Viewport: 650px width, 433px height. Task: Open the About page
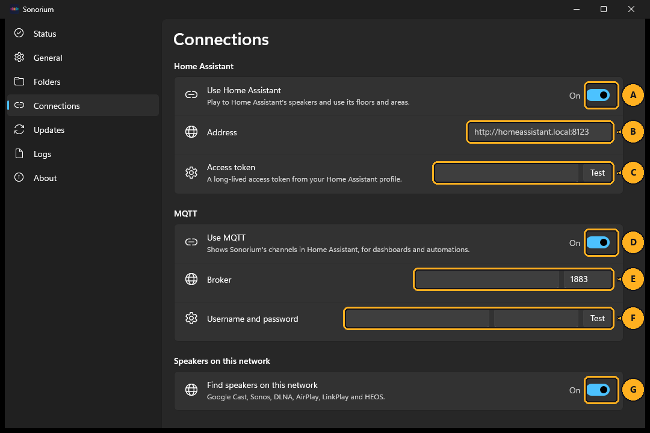[x=83, y=178]
